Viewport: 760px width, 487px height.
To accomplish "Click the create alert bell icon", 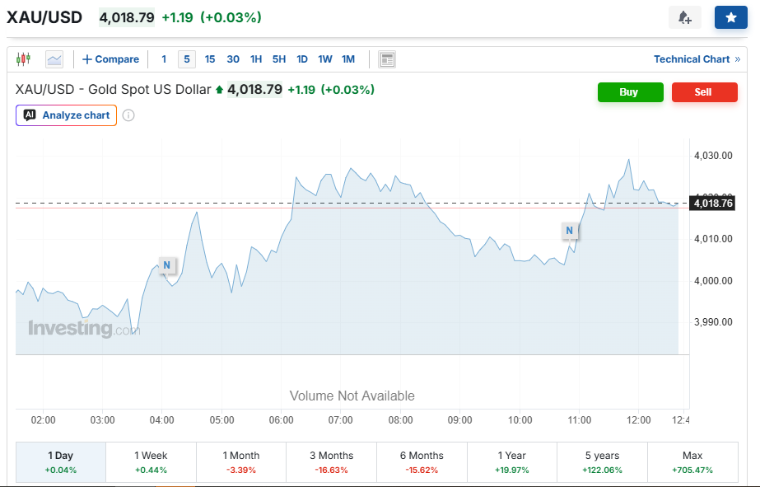I will click(x=684, y=17).
